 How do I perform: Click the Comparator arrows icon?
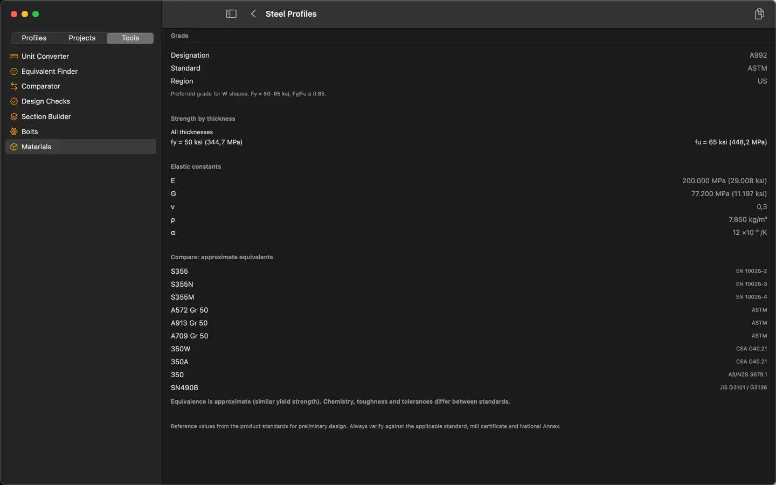pos(14,86)
